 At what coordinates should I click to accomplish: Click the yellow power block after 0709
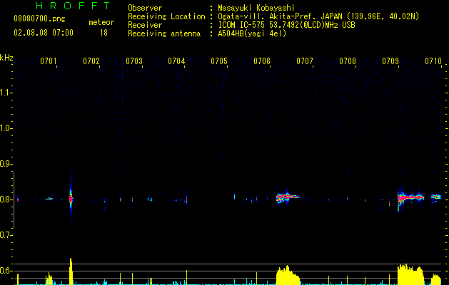click(x=410, y=274)
